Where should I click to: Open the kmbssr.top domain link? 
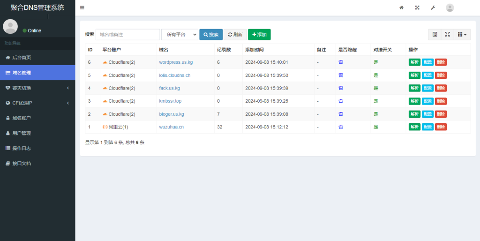click(170, 101)
